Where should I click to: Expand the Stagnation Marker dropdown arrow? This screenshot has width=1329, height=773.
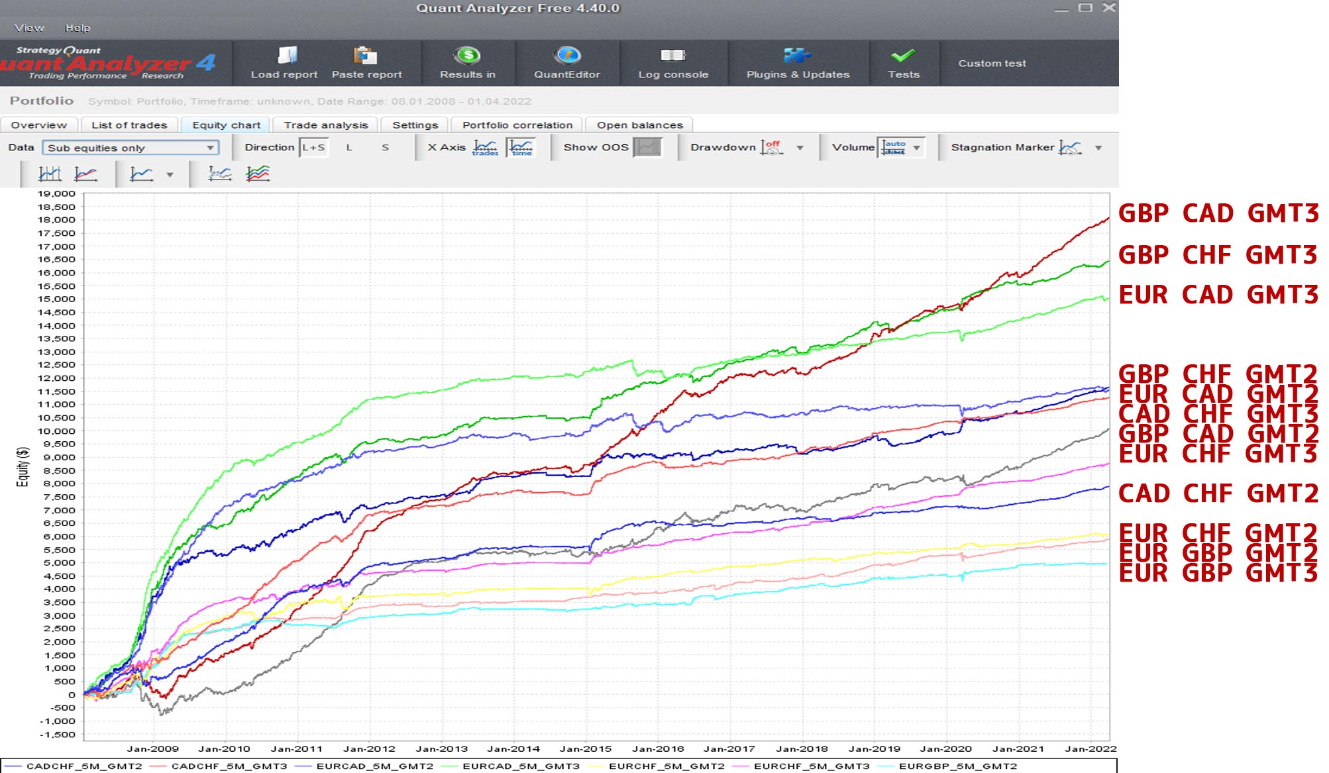(1098, 148)
